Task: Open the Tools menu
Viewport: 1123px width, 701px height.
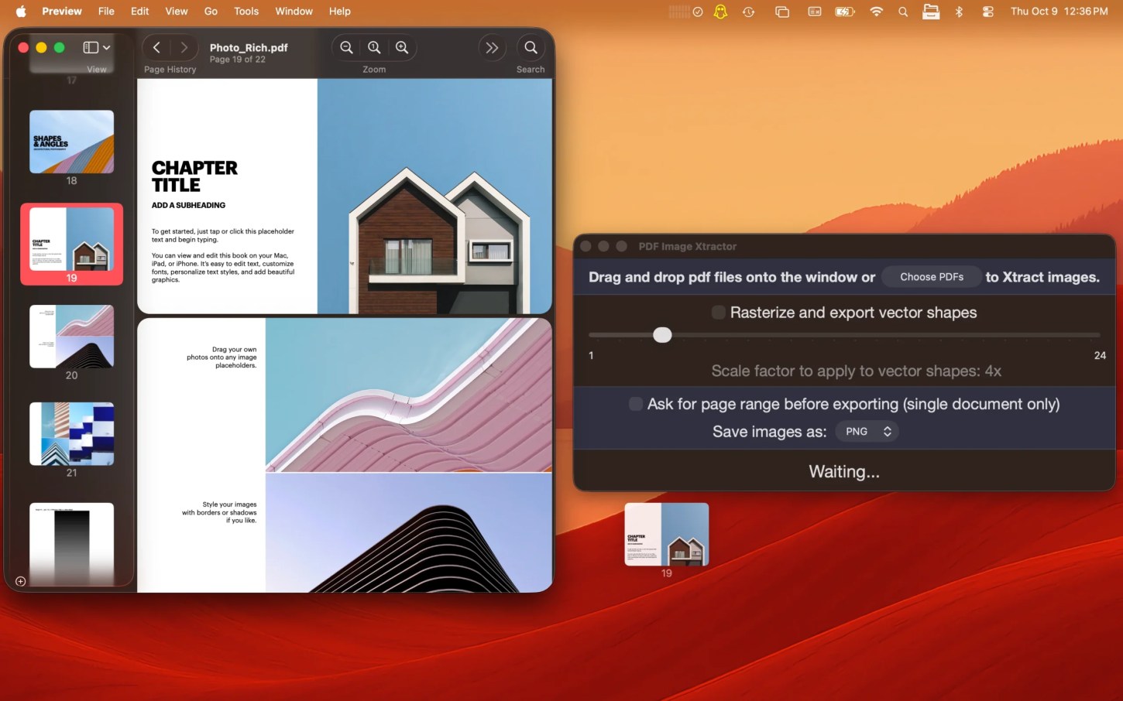Action: (246, 11)
